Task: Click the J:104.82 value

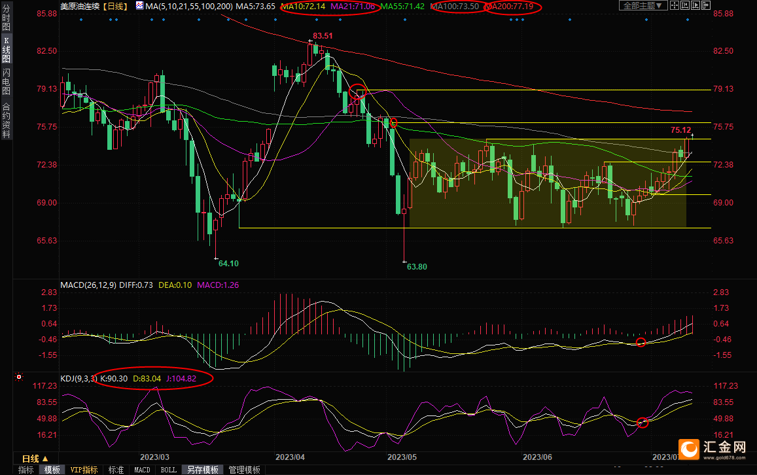Action: (181, 378)
